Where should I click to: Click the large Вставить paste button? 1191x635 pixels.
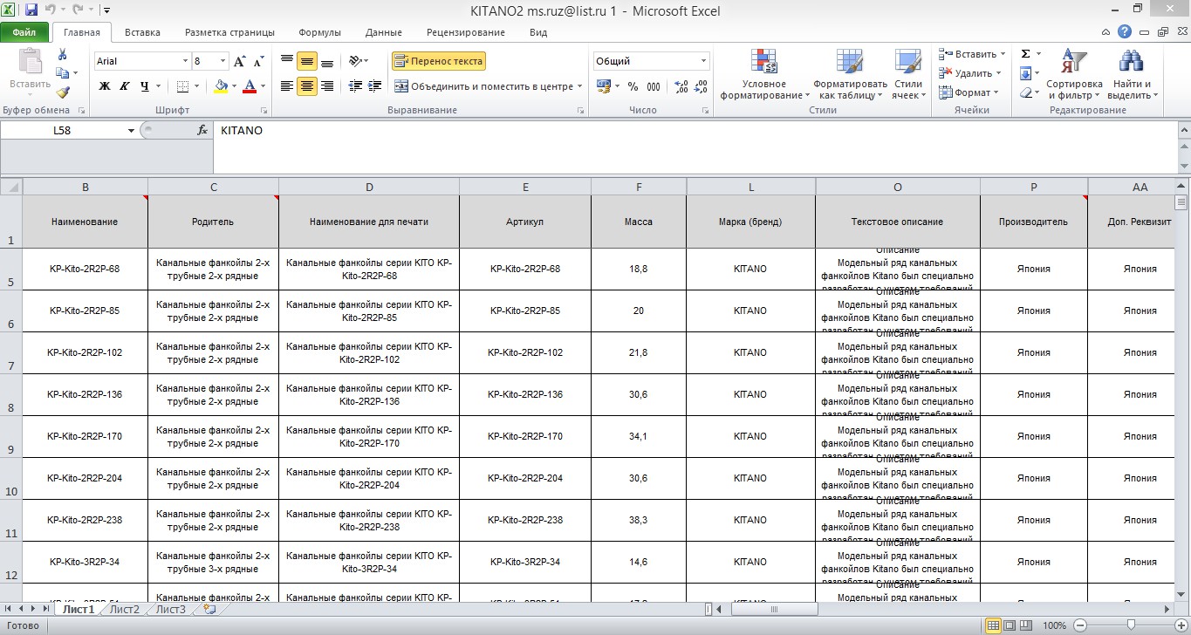(x=30, y=70)
